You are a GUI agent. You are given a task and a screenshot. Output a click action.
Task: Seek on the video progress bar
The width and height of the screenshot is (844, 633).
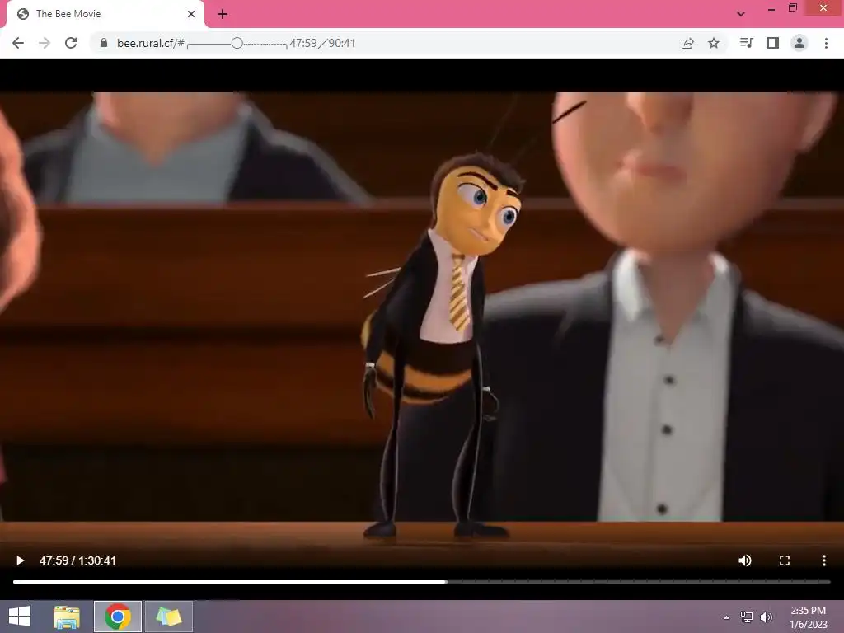(x=421, y=581)
